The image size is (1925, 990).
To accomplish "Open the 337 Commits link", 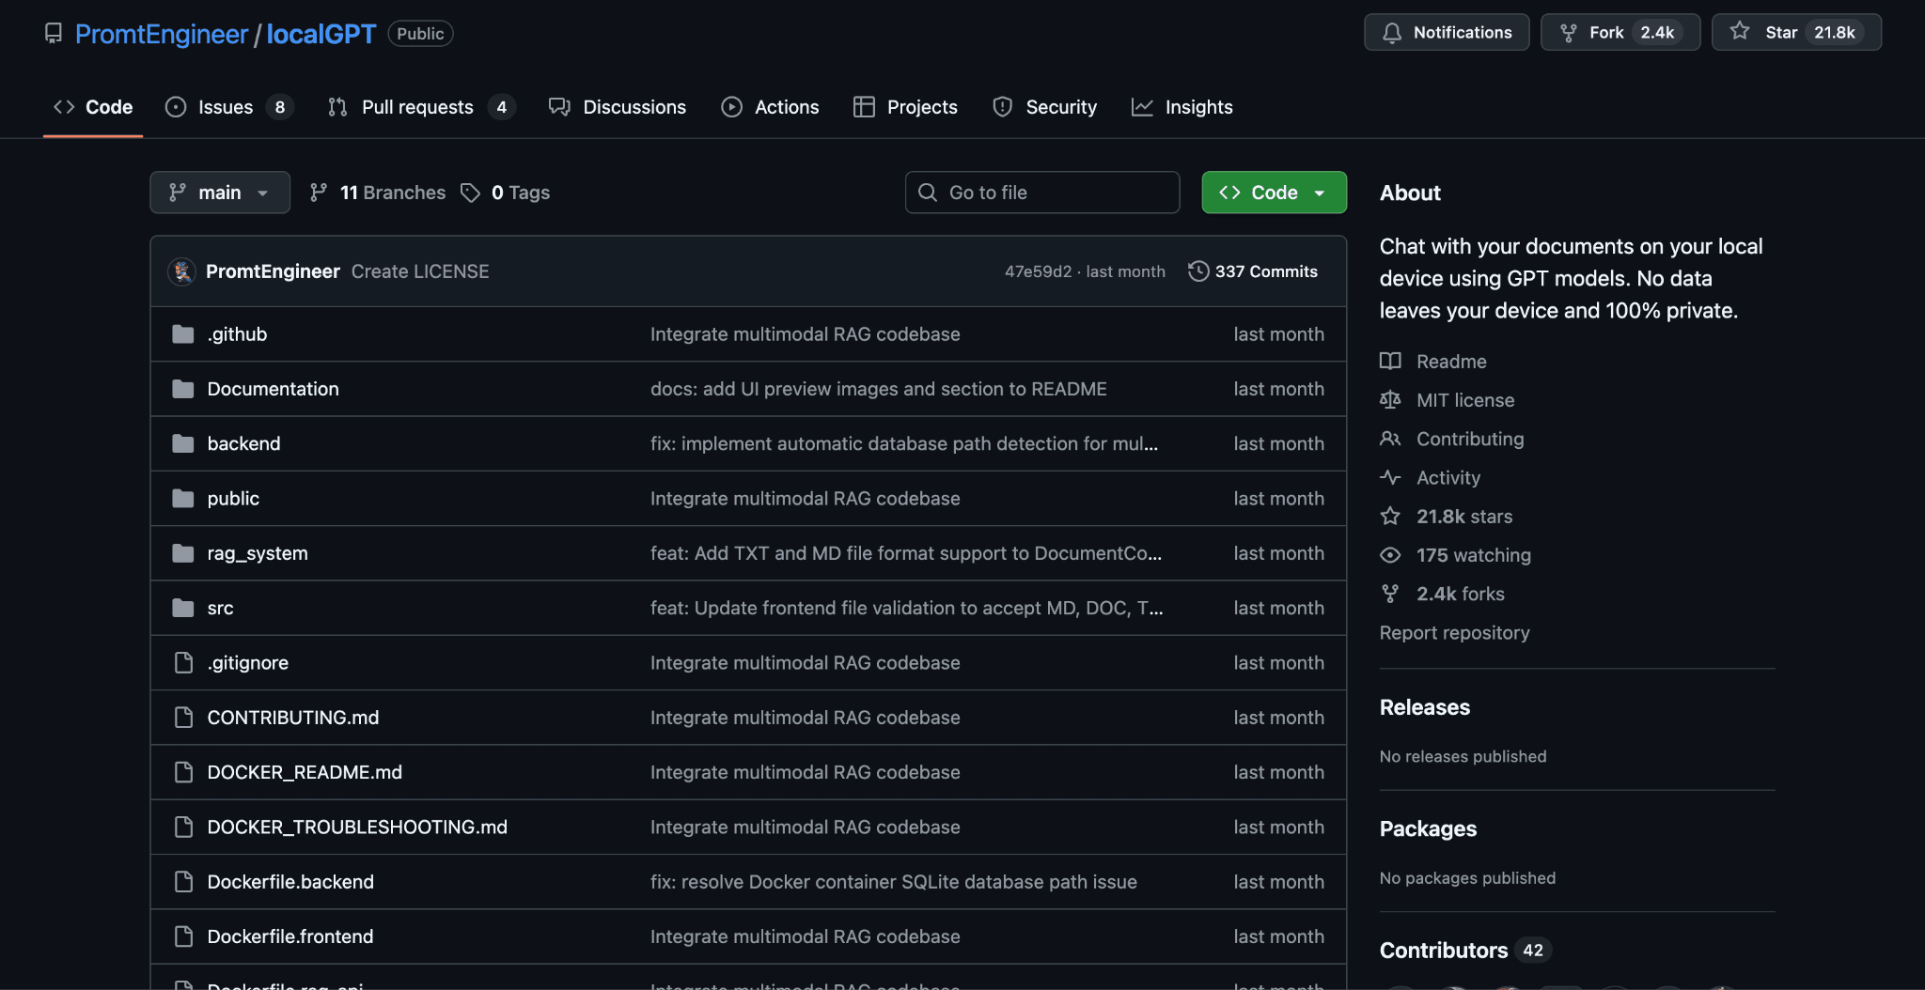I will pos(1266,271).
